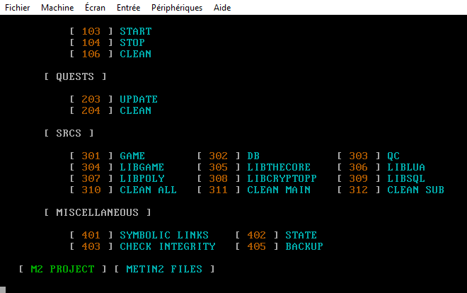Viewport: 467px width, 293px height.
Task: Click the STOP option text
Action: pyautogui.click(x=132, y=42)
